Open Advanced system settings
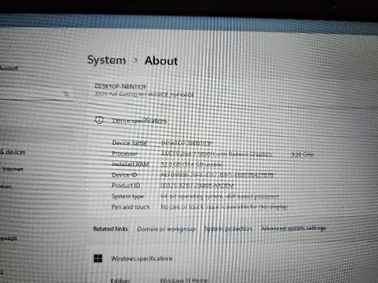378x283 pixels. click(x=293, y=228)
